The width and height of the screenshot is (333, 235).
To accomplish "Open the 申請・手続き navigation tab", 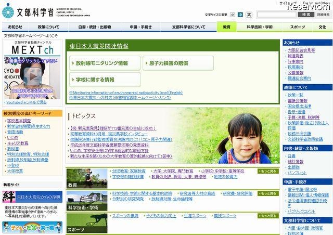I will [x=141, y=27].
